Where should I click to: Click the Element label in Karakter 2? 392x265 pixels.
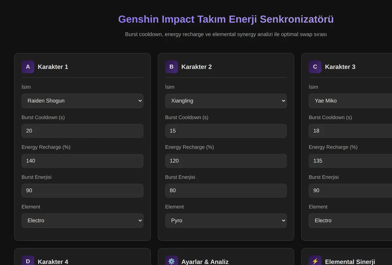coord(174,207)
